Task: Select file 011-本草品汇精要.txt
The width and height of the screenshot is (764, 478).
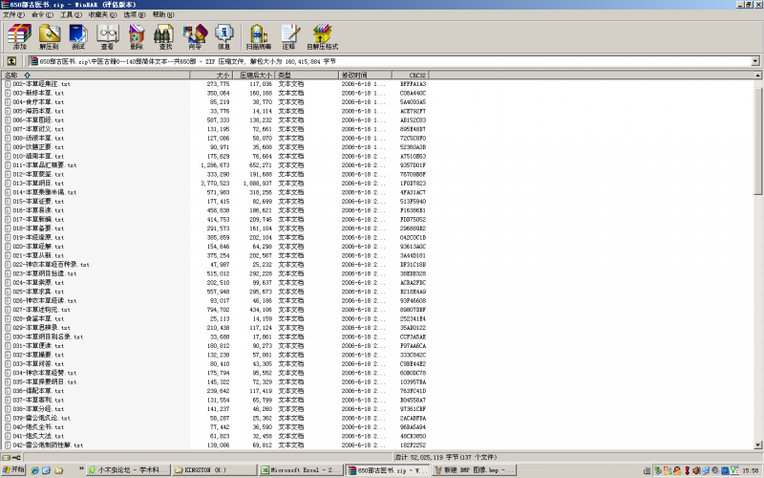Action: [x=45, y=165]
